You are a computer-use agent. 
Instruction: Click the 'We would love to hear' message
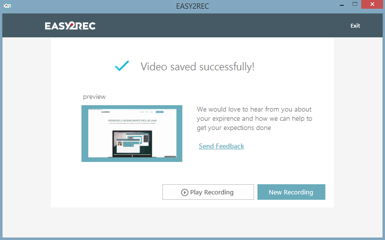(x=255, y=118)
